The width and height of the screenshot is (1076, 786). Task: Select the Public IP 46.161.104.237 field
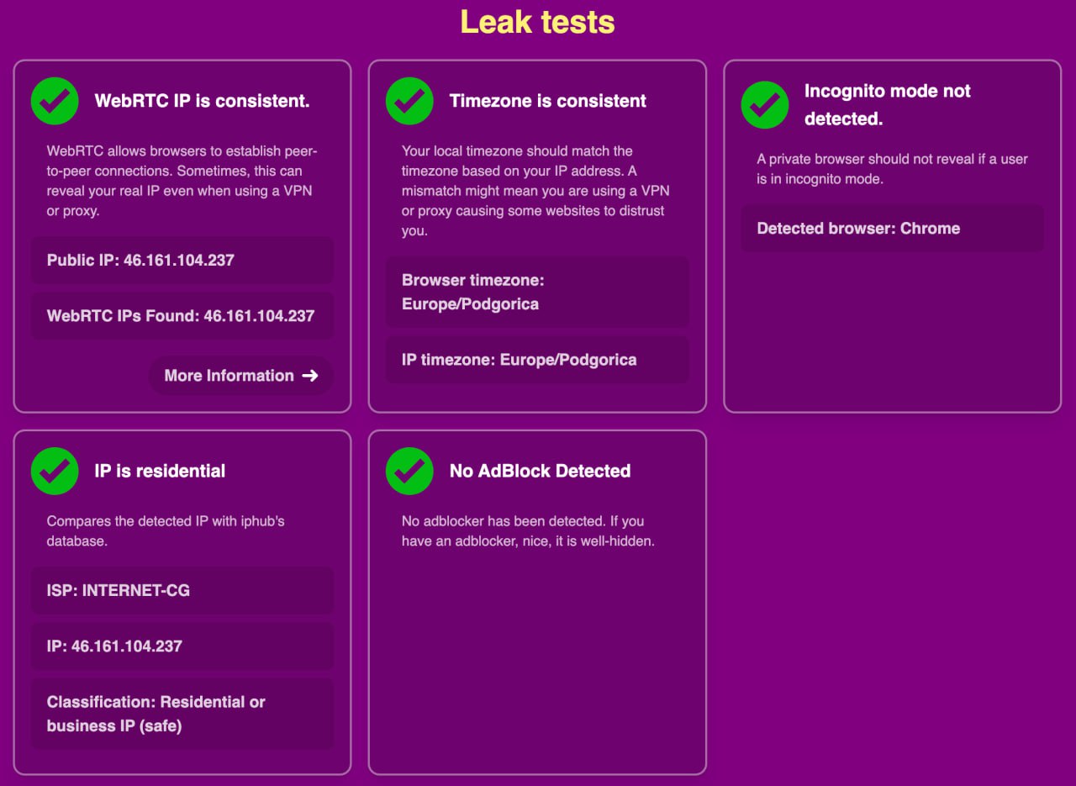click(x=182, y=261)
